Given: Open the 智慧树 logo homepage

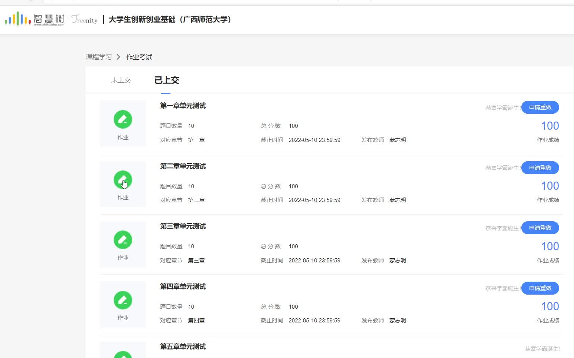Looking at the screenshot, I should coord(35,19).
